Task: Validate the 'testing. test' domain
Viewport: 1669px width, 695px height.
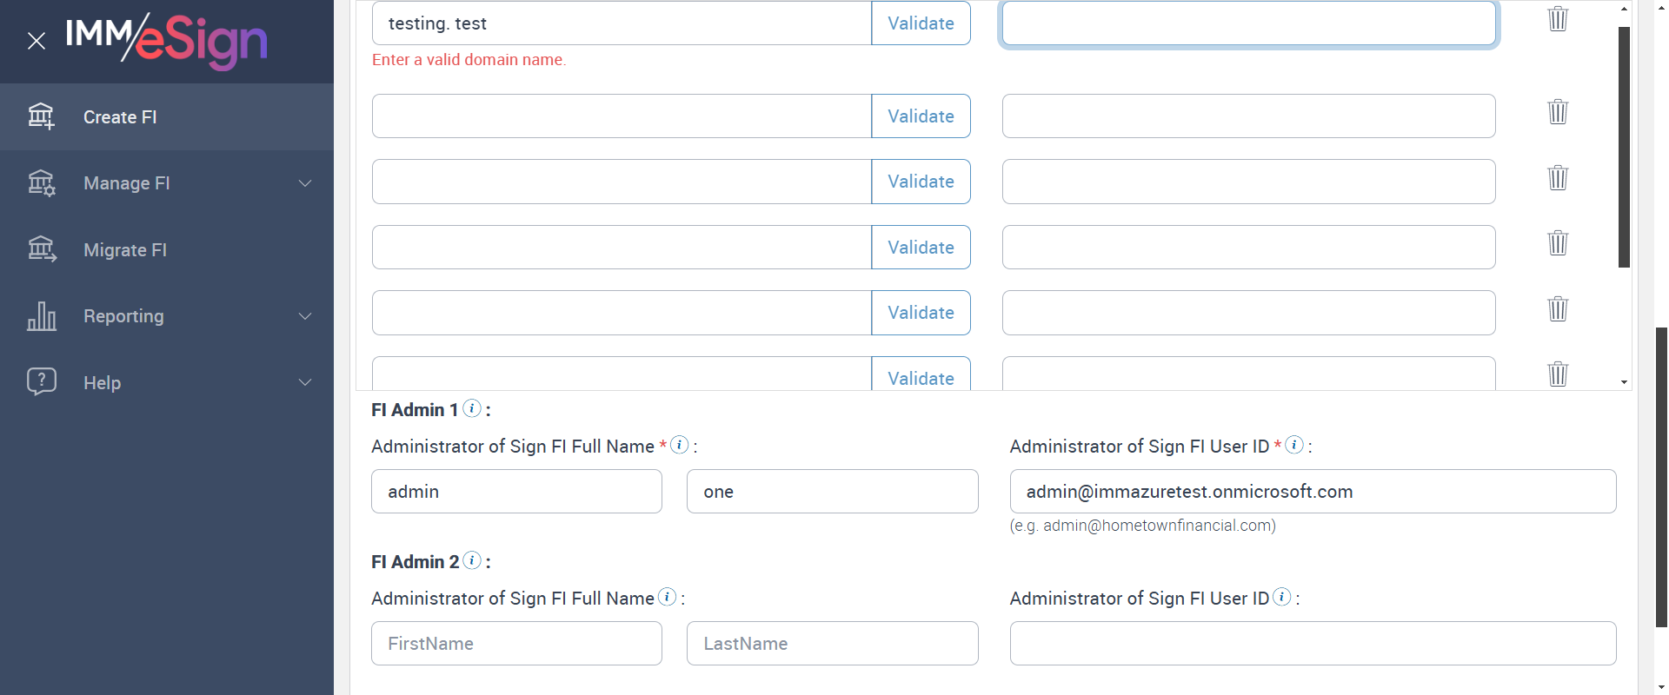Action: tap(921, 23)
